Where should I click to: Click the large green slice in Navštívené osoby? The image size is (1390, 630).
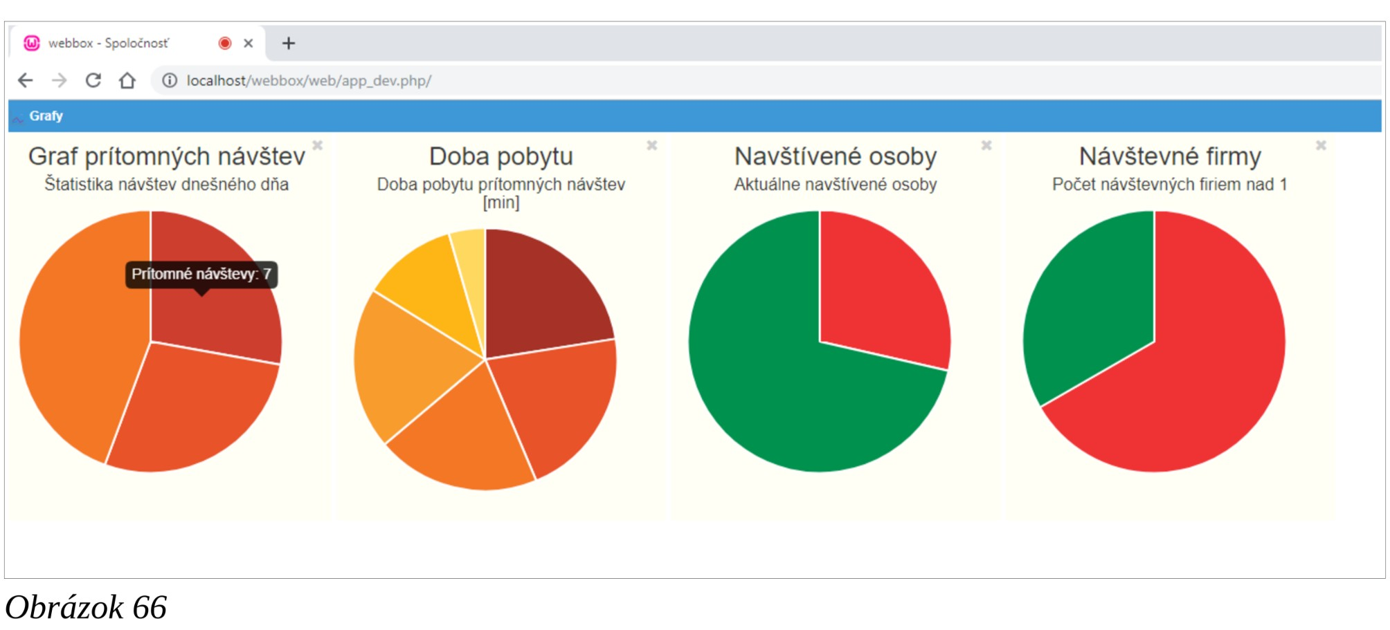(768, 387)
